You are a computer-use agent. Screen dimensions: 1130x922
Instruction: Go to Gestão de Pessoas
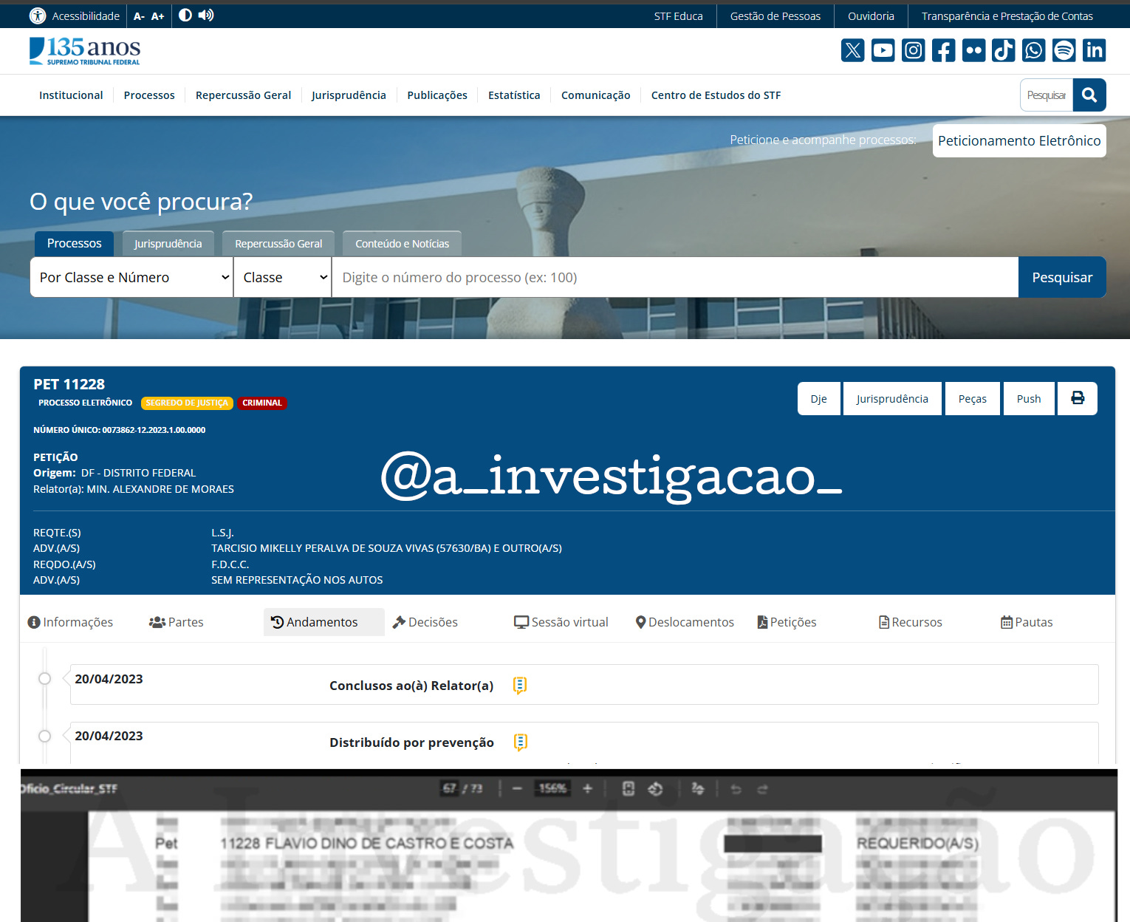click(775, 16)
